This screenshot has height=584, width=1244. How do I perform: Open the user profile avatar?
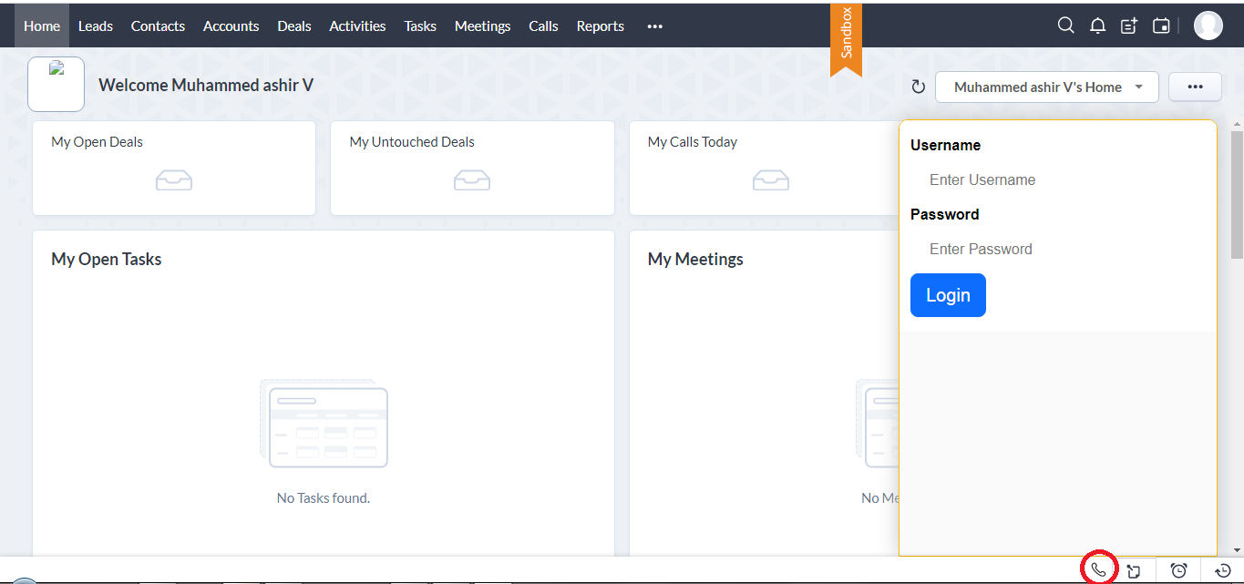pos(1208,26)
